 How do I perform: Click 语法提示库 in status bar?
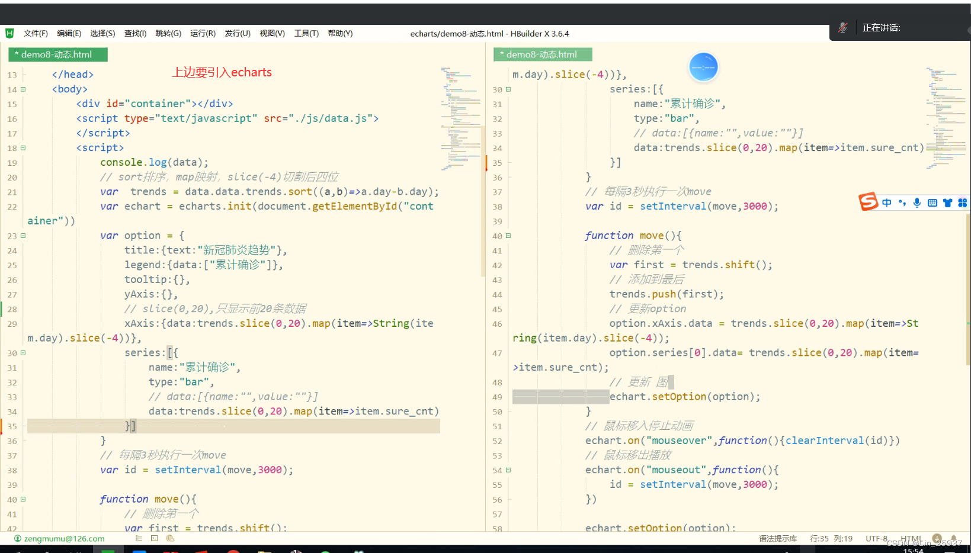pyautogui.click(x=778, y=539)
